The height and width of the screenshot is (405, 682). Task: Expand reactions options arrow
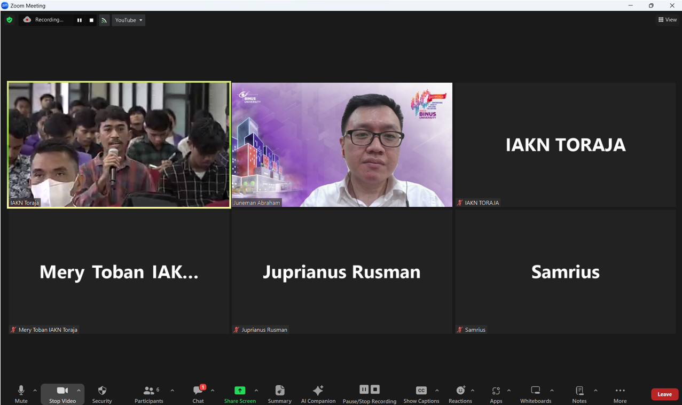[473, 391]
